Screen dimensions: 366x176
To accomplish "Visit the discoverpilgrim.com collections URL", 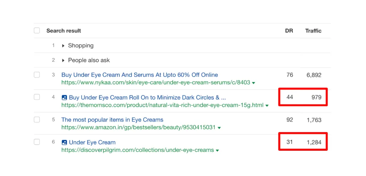I will (x=138, y=150).
